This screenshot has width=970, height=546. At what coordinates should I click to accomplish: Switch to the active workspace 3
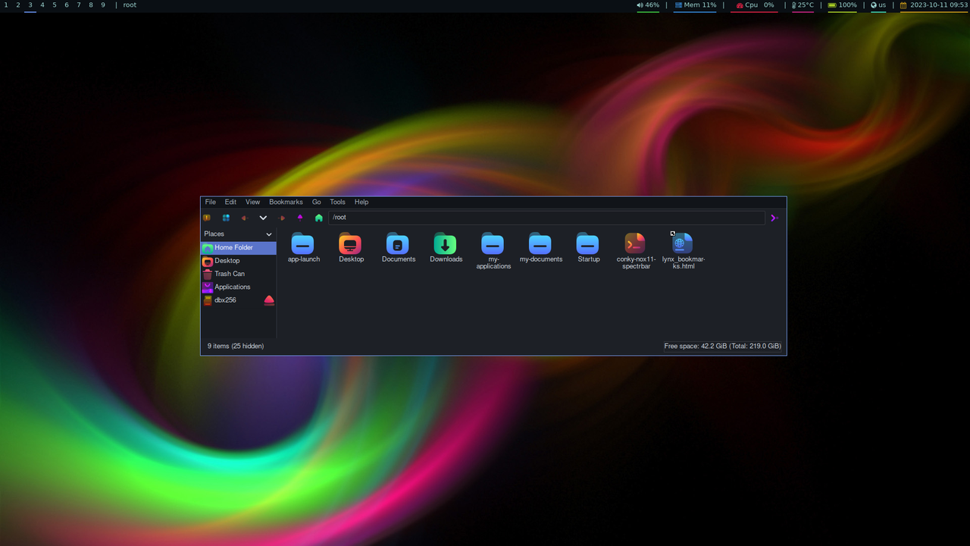click(30, 5)
